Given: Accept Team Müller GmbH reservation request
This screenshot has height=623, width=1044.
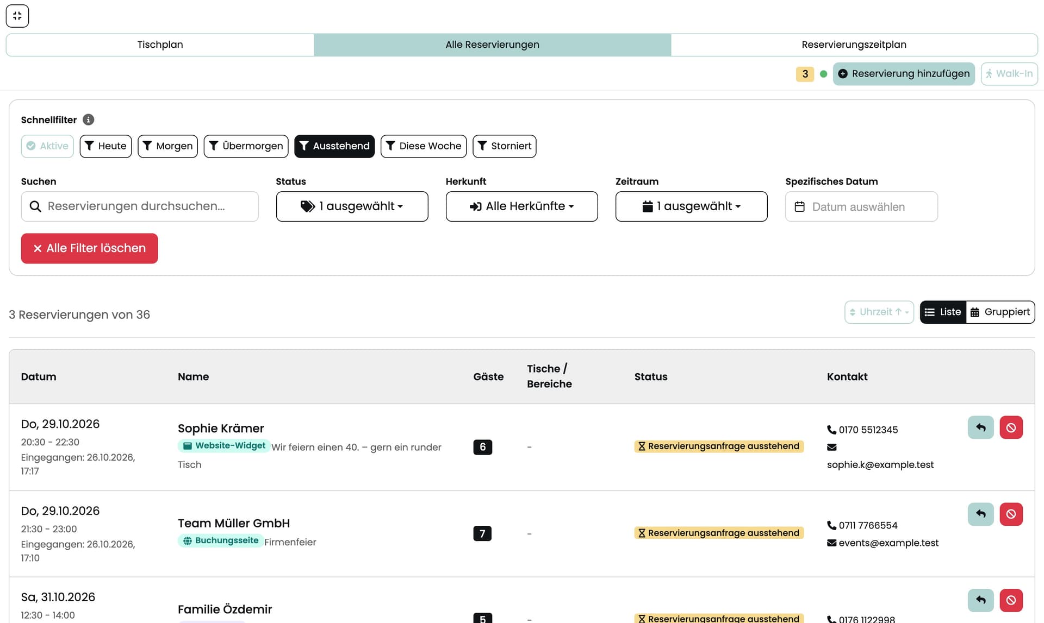Looking at the screenshot, I should (x=980, y=514).
